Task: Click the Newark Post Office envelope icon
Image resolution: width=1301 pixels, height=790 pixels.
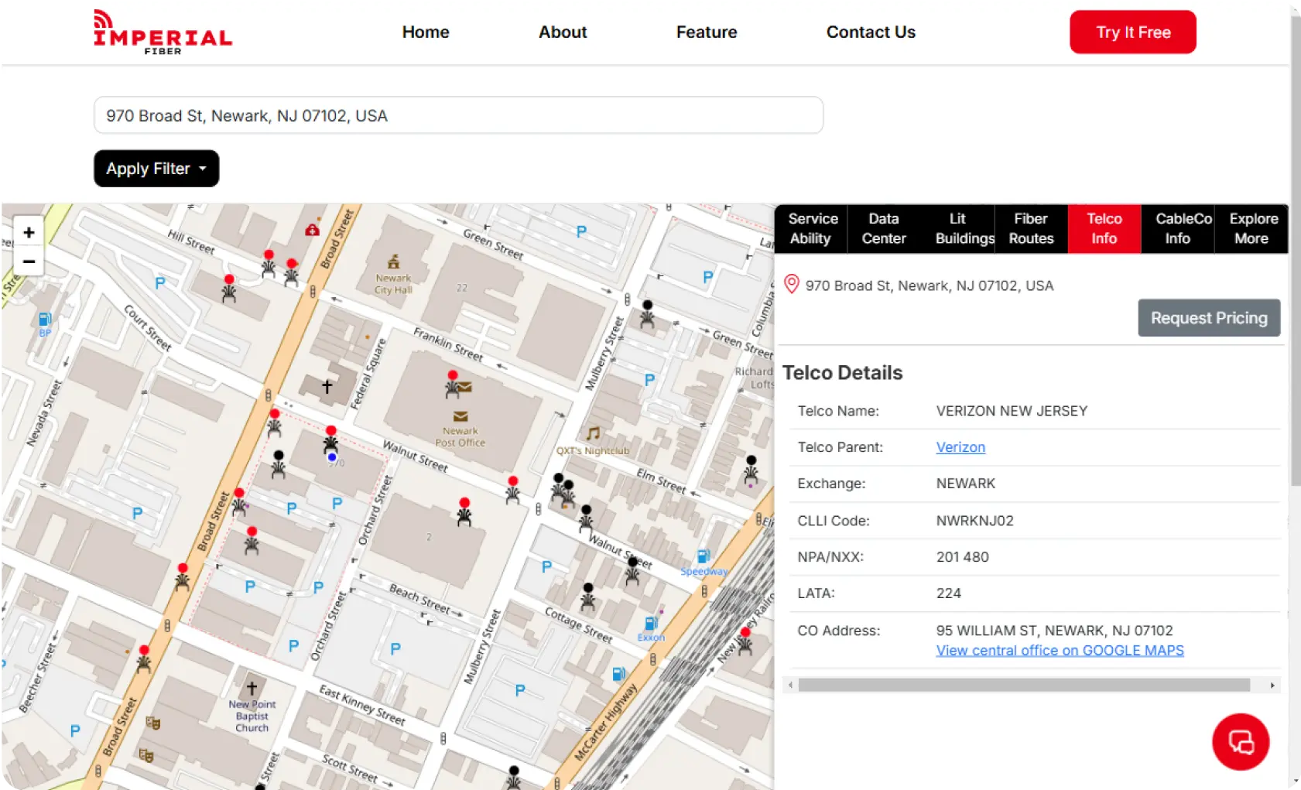Action: coord(460,416)
